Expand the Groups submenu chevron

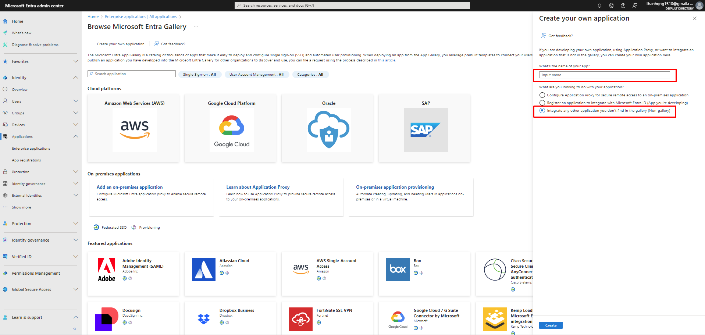[x=76, y=113]
